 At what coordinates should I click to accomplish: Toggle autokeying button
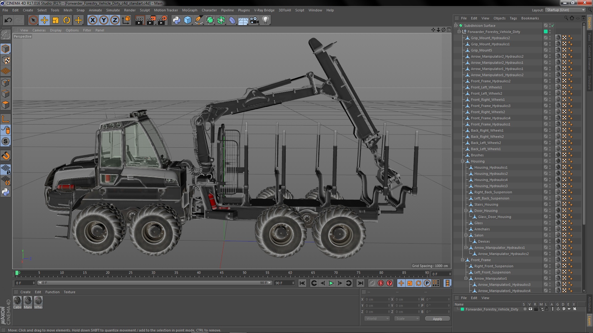coord(381,283)
